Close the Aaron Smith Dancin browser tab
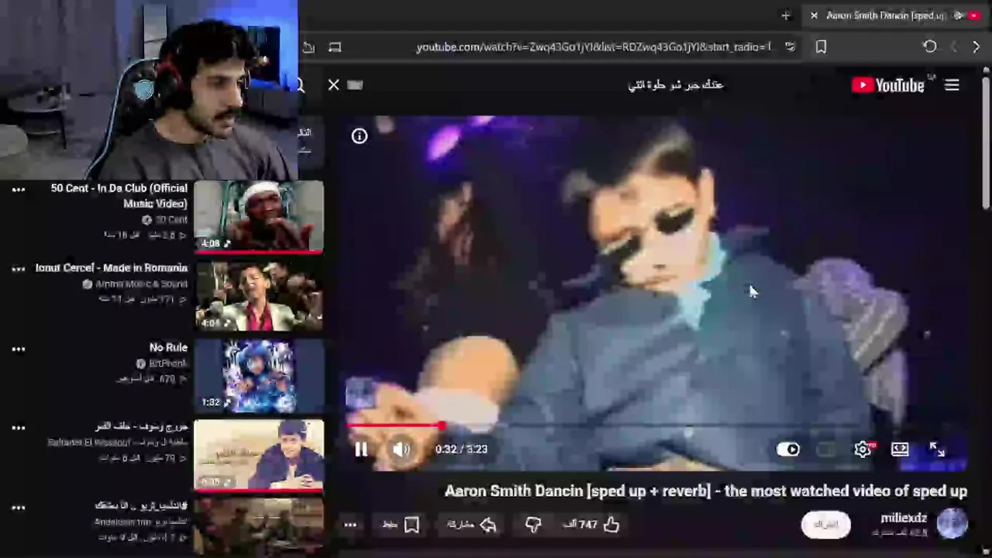Screen dimensions: 992x558 (x=814, y=15)
